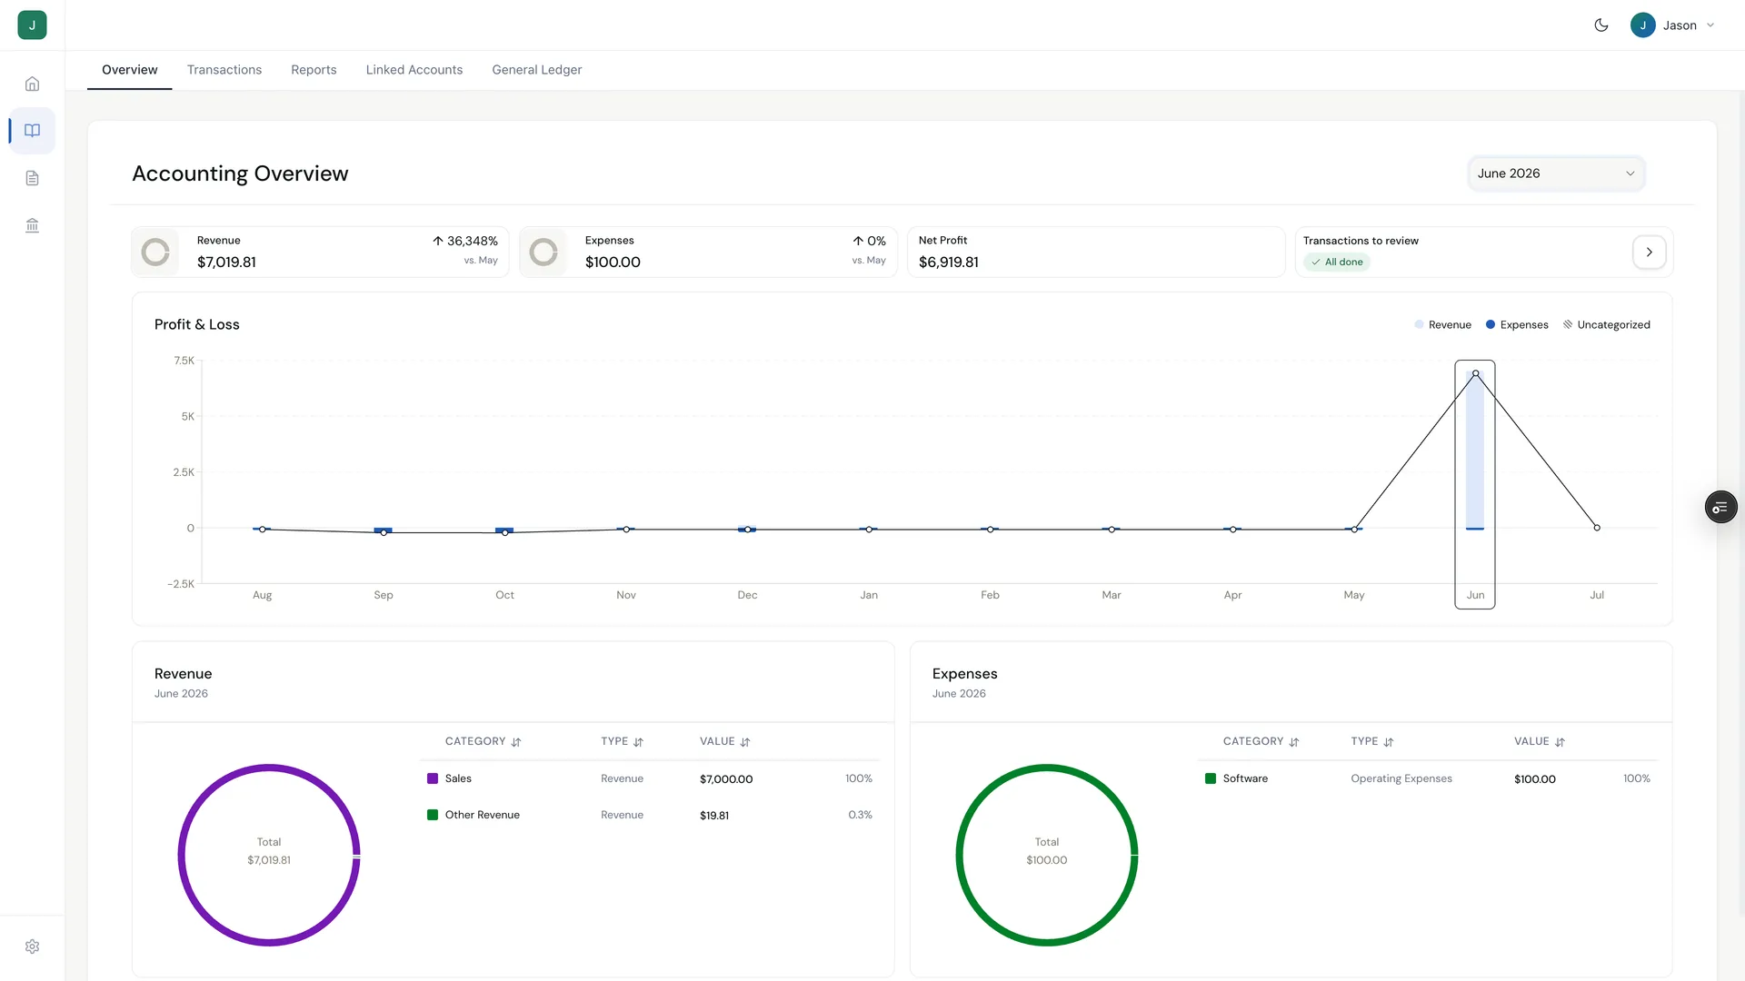Click the green Software color swatch
Image resolution: width=1745 pixels, height=981 pixels.
click(x=1211, y=779)
